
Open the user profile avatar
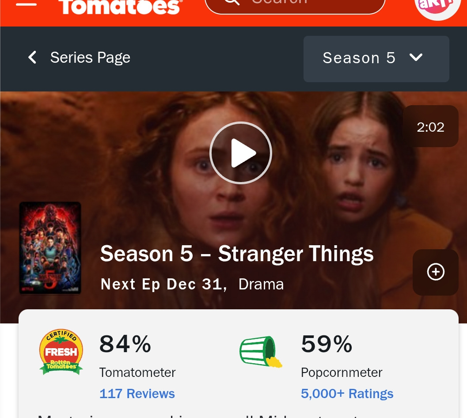437,8
